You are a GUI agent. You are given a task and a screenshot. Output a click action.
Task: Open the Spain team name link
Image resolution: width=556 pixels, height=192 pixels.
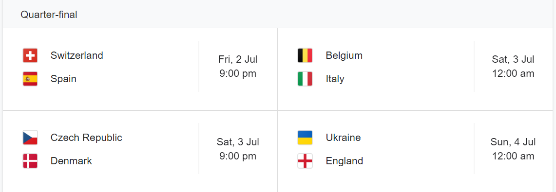[63, 78]
